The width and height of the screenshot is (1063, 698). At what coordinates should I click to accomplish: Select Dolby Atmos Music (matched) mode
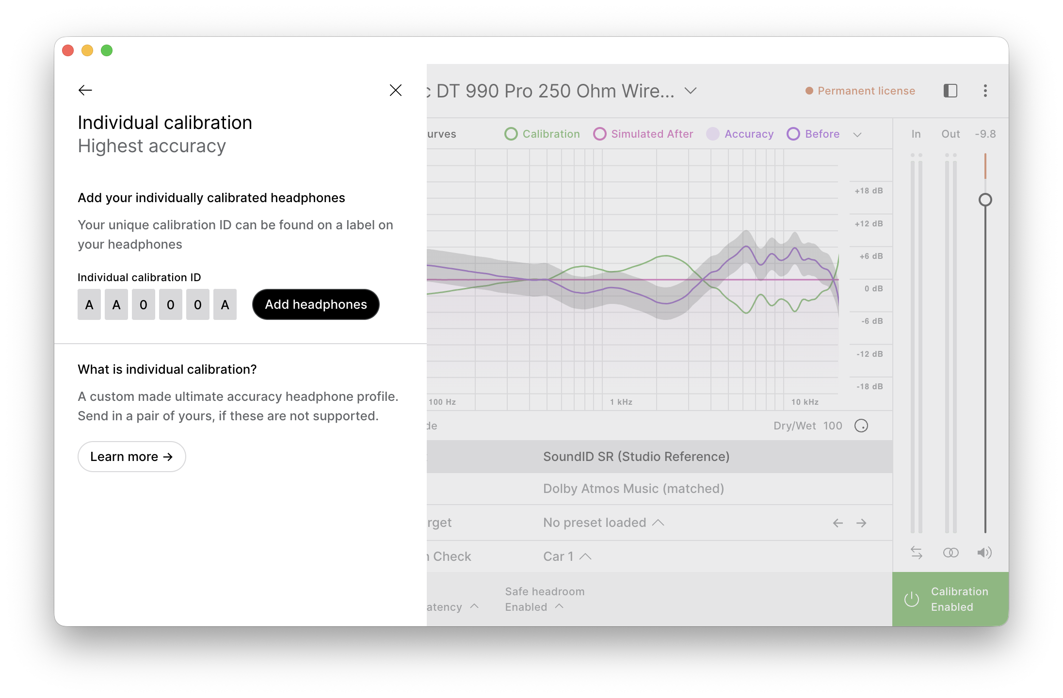click(660, 489)
